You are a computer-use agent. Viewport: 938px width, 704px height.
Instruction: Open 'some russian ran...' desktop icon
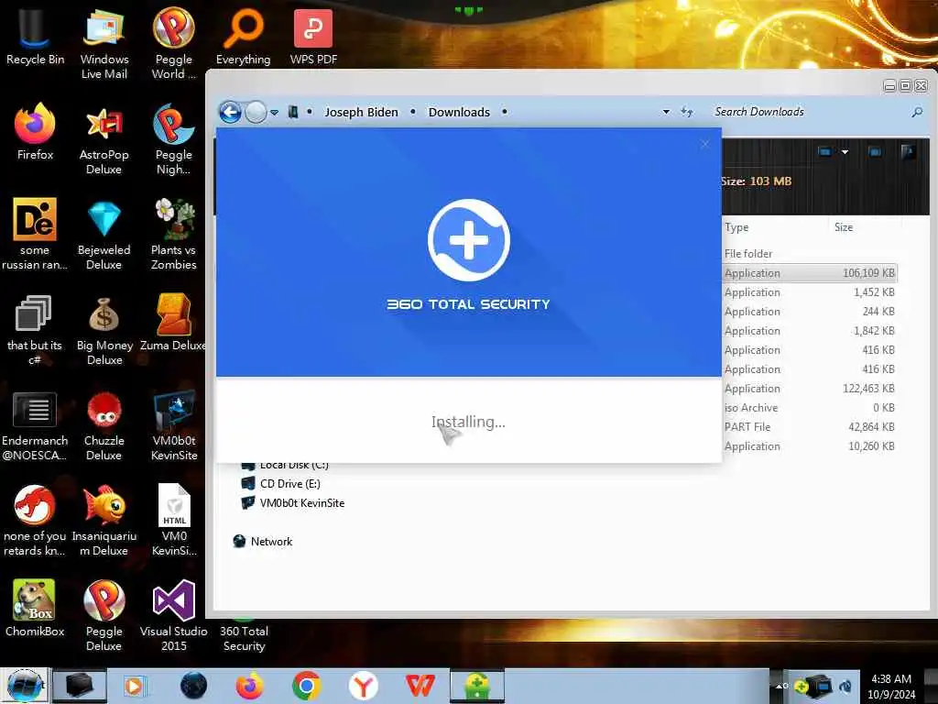pyautogui.click(x=35, y=234)
